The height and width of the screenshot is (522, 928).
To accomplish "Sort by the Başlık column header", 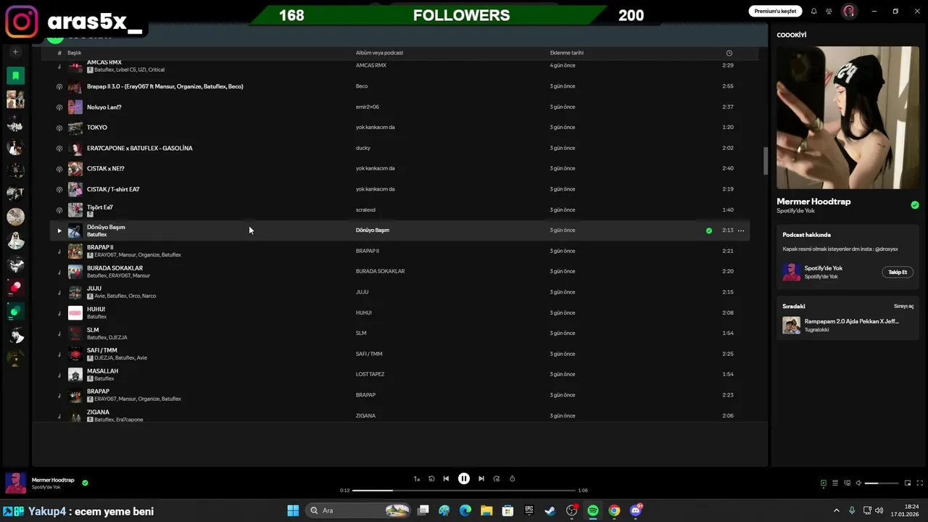I will pyautogui.click(x=74, y=53).
